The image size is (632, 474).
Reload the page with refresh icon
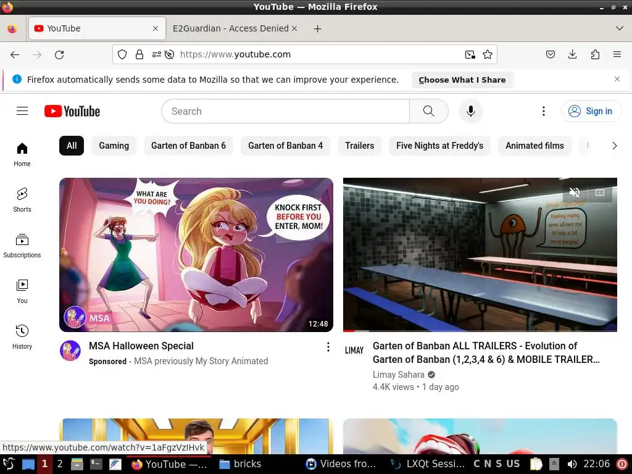coord(59,54)
